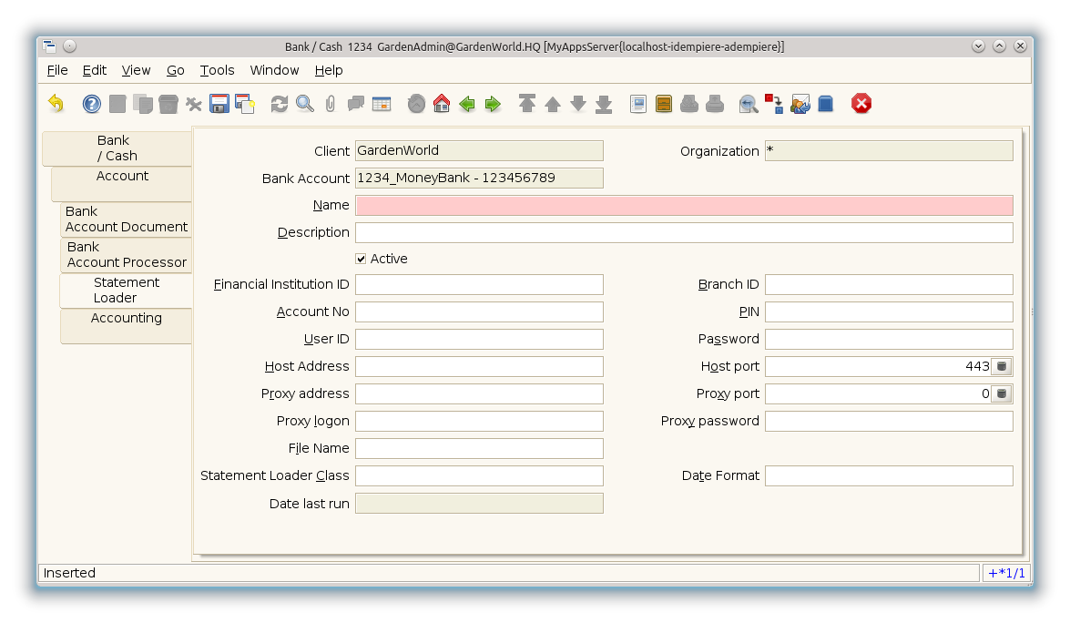This screenshot has width=1070, height=623.
Task: Click the mandatory pink Name field
Action: click(x=683, y=206)
